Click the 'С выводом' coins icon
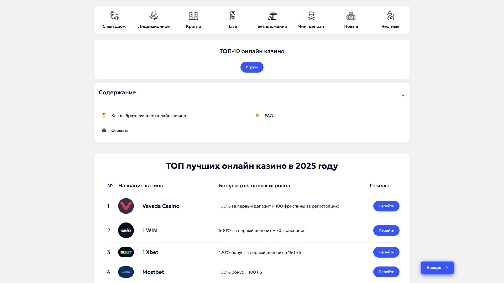 [114, 16]
